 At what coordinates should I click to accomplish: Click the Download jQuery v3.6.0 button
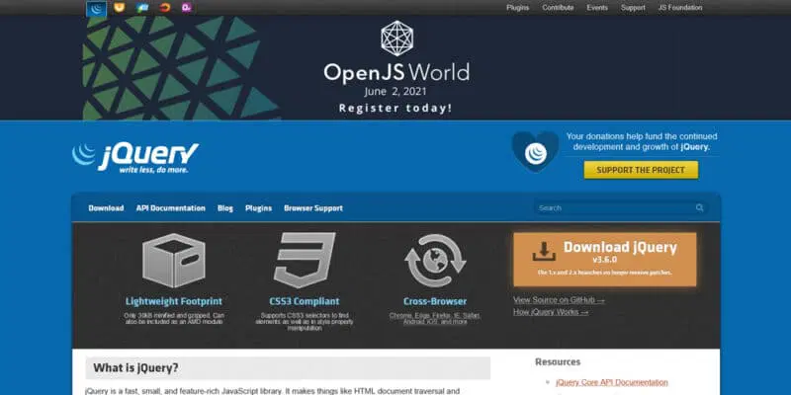[605, 260]
